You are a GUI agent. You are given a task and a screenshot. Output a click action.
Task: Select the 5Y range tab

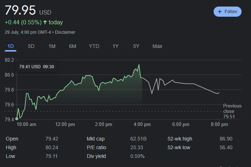tap(136, 46)
